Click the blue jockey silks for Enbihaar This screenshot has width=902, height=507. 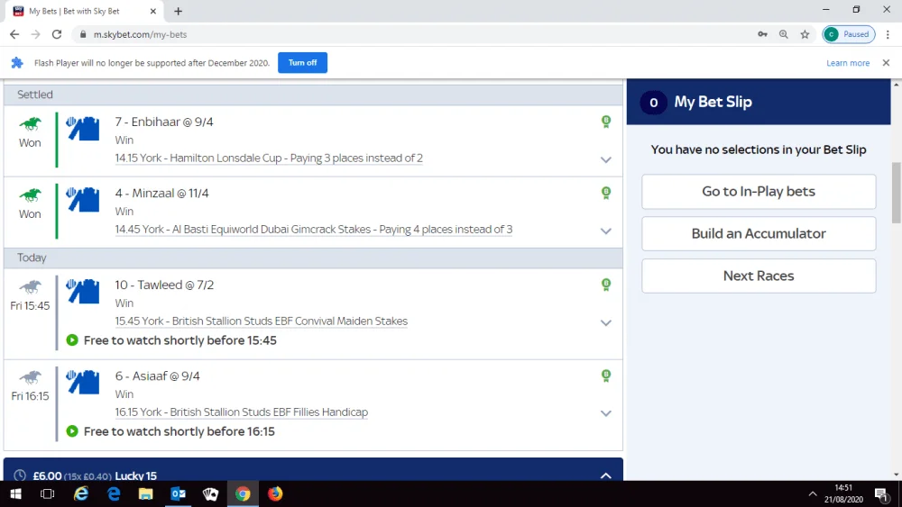[x=82, y=129]
